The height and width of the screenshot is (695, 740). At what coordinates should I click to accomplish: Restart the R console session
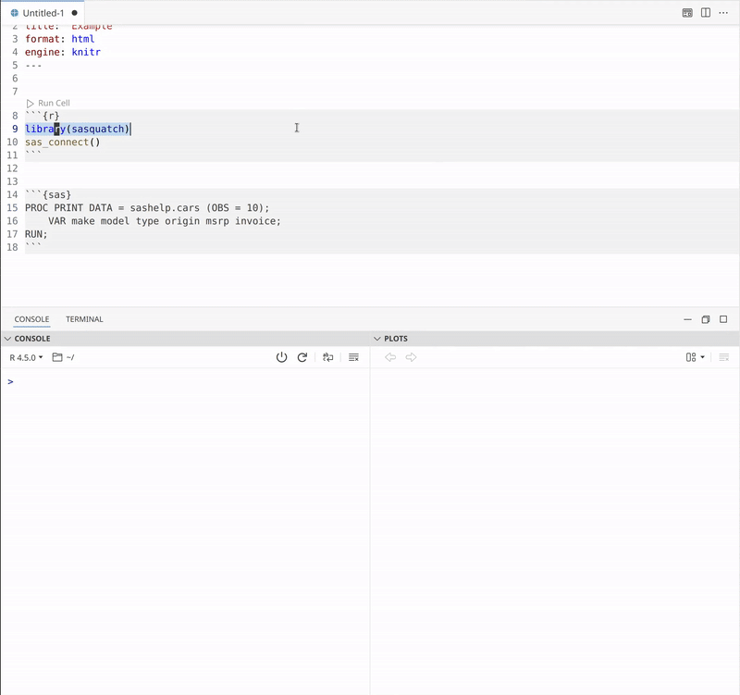coord(302,357)
